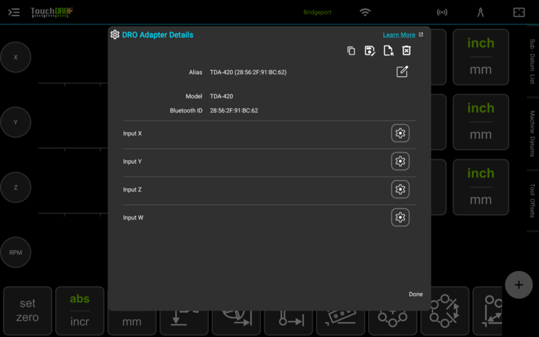Tap the X axis round button

tap(15, 57)
